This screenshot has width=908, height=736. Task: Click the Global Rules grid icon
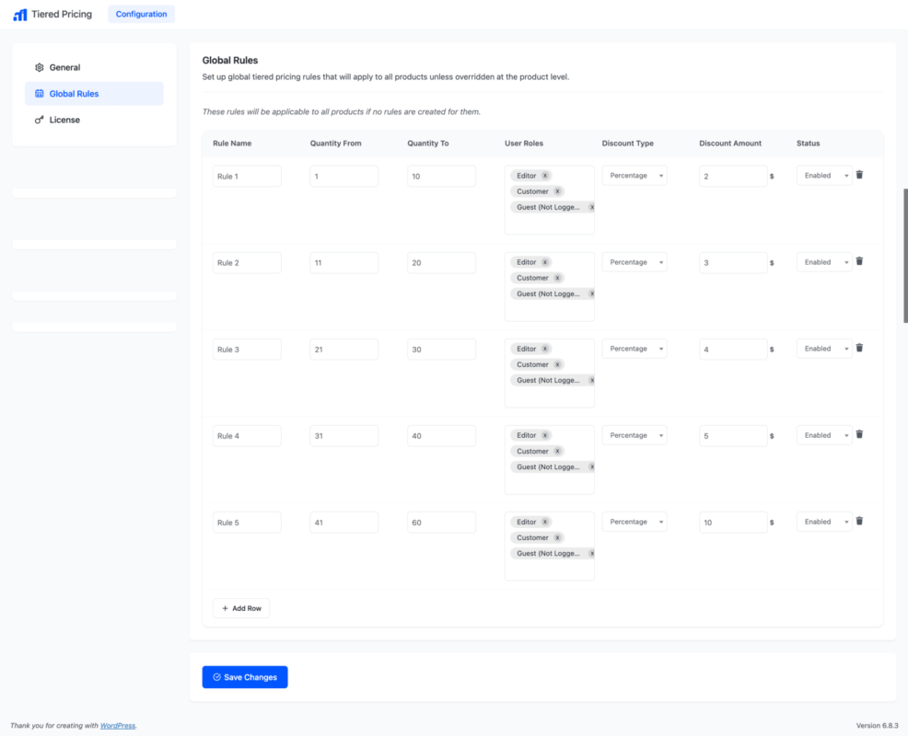[39, 93]
